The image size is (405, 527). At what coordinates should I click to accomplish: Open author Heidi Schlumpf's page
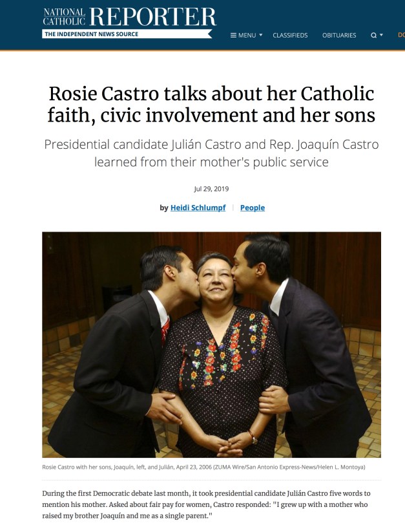pyautogui.click(x=198, y=208)
